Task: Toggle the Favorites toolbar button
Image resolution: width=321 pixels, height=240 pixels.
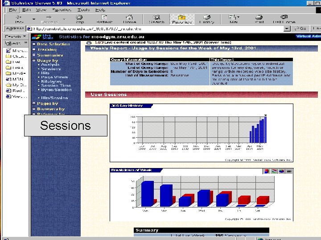Action: pyautogui.click(x=182, y=19)
